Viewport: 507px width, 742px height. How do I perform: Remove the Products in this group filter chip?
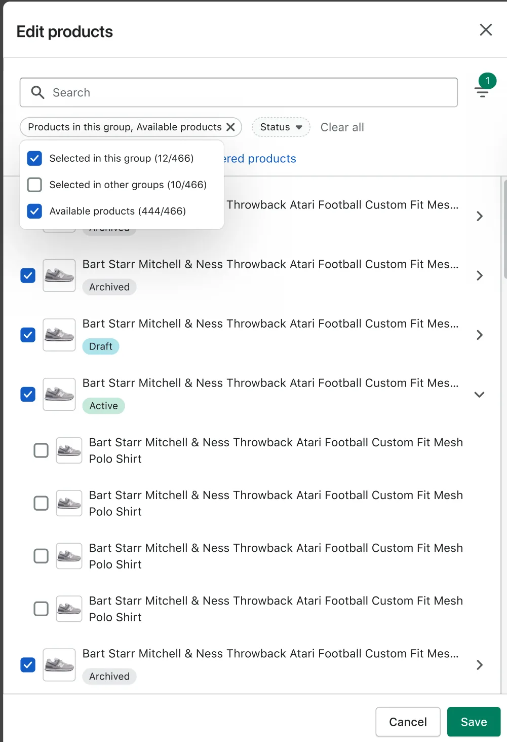click(230, 127)
